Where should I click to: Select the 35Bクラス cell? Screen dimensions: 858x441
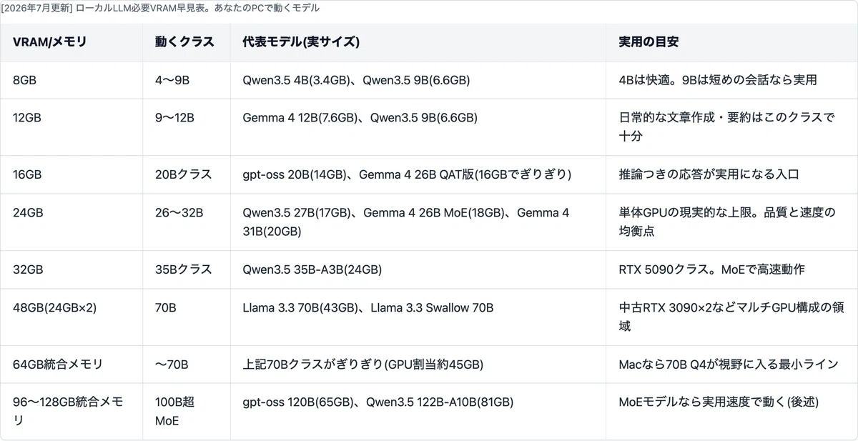coord(187,269)
